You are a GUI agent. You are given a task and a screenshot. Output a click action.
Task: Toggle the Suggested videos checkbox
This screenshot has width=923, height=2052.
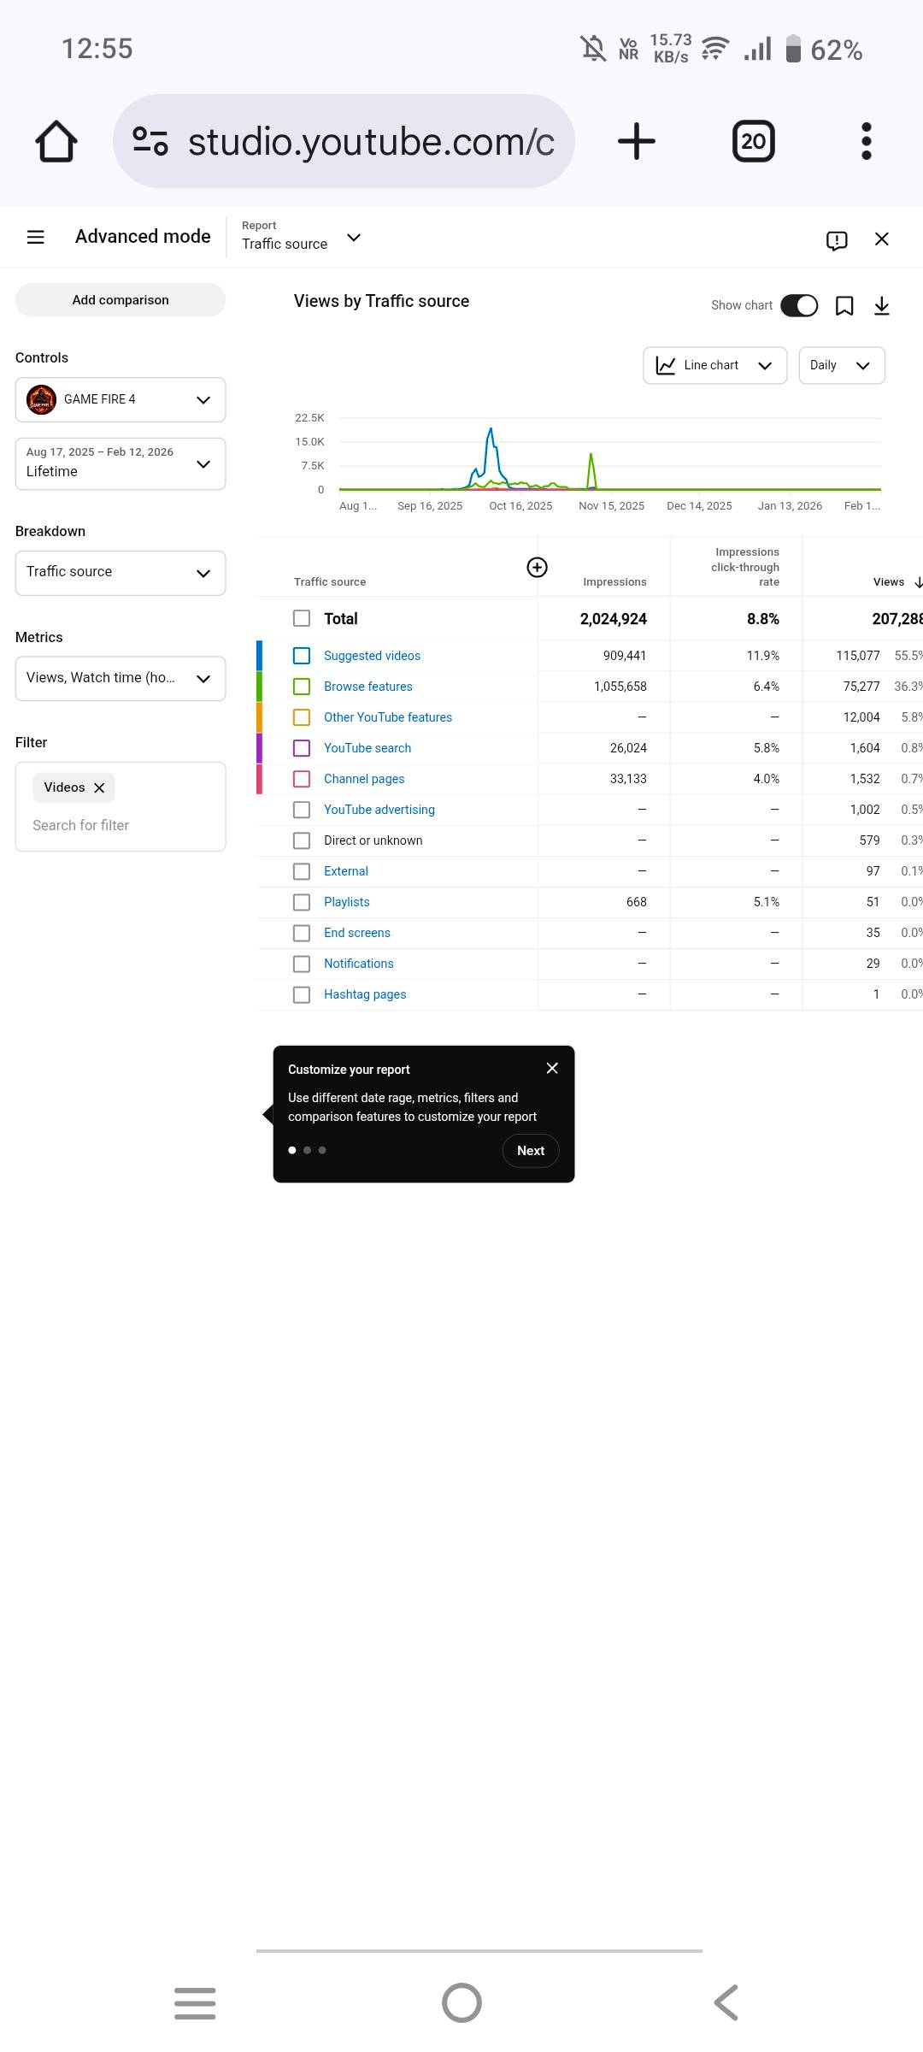click(302, 656)
